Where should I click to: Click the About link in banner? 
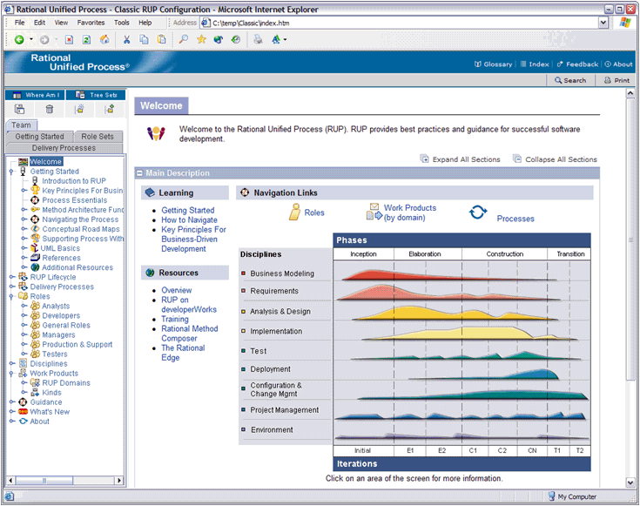pos(619,64)
